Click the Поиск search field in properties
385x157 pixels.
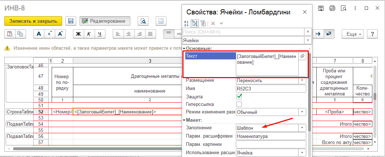[x=246, y=32]
